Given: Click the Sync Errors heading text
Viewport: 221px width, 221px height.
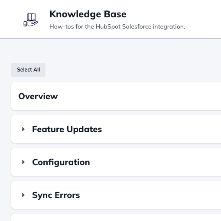Looking at the screenshot, I should 56,195.
